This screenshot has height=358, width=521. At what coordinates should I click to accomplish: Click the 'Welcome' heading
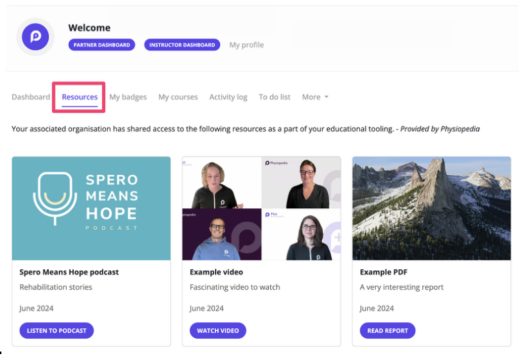90,27
